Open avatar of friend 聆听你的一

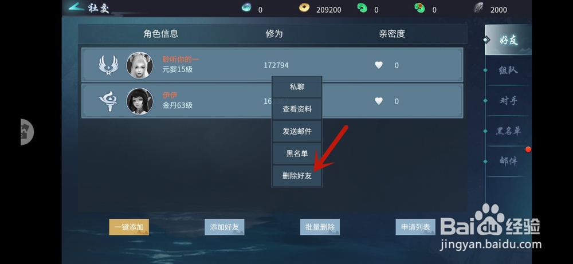point(140,65)
